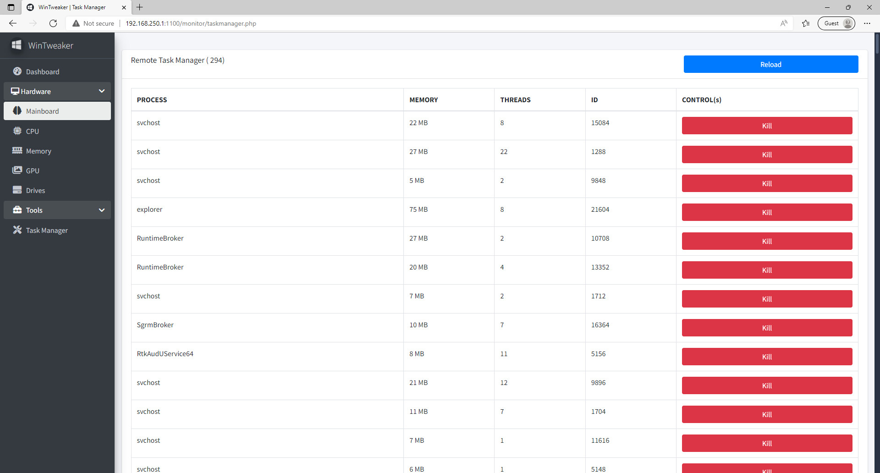880x473 pixels.
Task: Open the Memory monitor icon
Action: click(17, 151)
